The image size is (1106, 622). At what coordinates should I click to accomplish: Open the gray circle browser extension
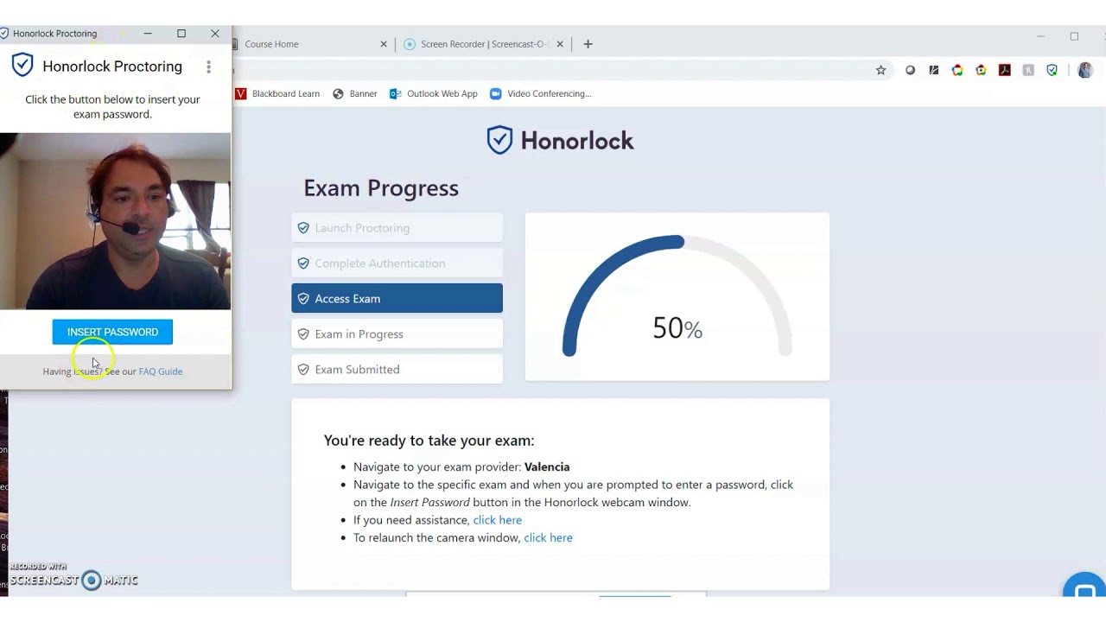tap(910, 70)
